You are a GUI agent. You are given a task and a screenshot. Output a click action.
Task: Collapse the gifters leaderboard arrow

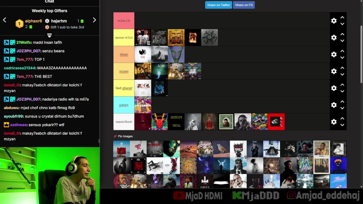pos(49,35)
